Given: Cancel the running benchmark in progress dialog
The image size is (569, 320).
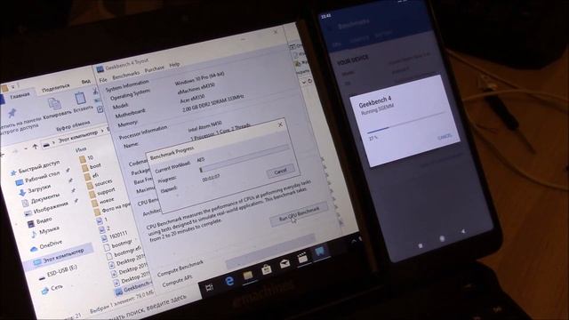Looking at the screenshot, I should tap(280, 172).
